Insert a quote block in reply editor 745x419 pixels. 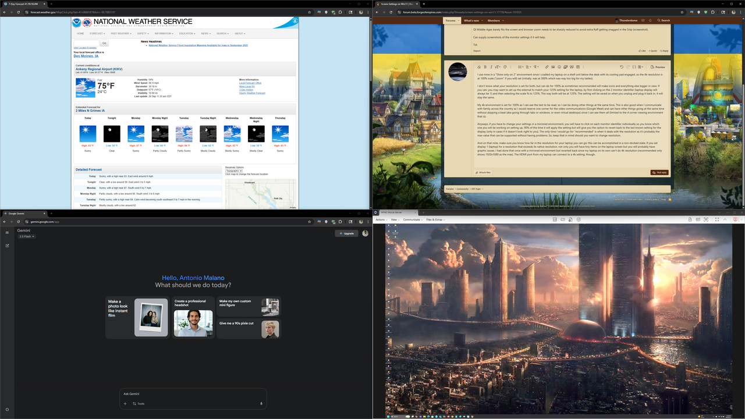(x=572, y=67)
